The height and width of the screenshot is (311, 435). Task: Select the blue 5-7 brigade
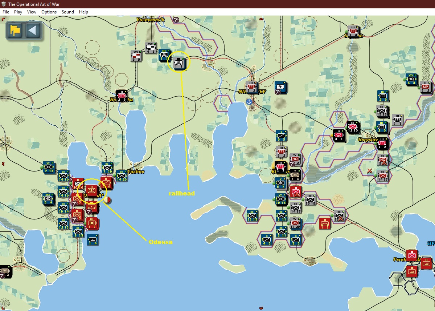[x=281, y=183]
